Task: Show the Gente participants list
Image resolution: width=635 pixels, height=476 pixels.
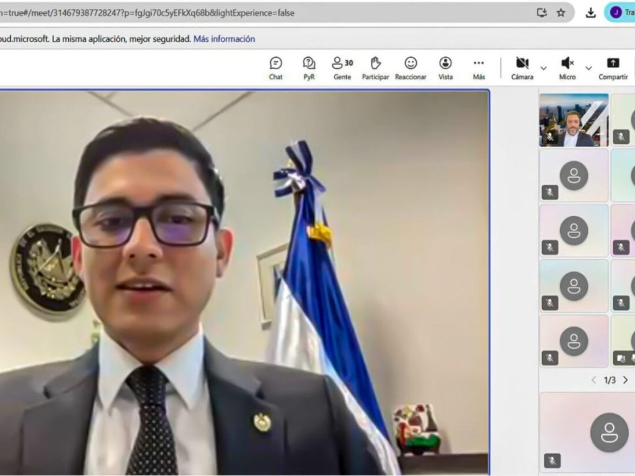Action: click(342, 68)
